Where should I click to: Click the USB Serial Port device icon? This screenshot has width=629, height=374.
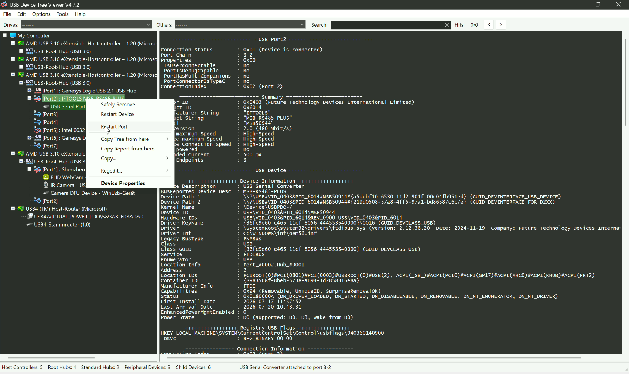(46, 106)
